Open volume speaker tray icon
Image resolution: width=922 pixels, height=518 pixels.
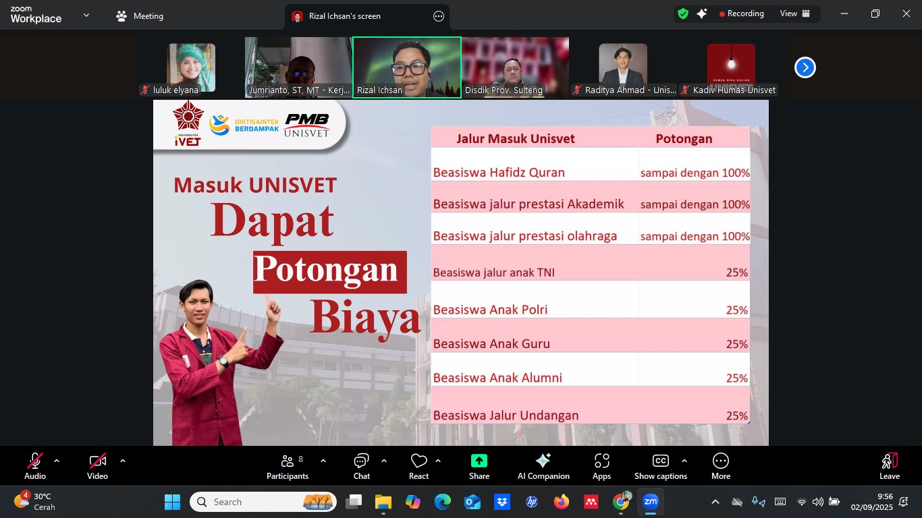pyautogui.click(x=817, y=502)
